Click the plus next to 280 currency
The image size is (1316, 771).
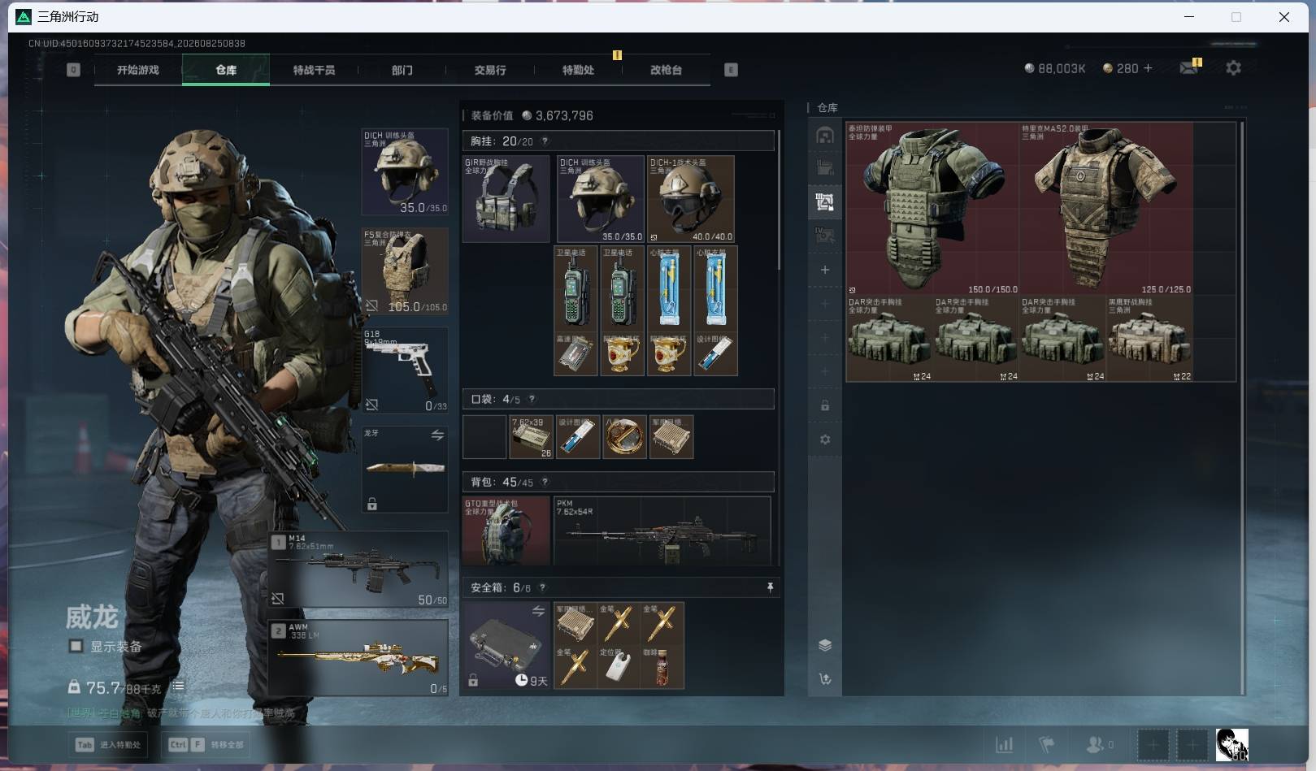pos(1148,68)
